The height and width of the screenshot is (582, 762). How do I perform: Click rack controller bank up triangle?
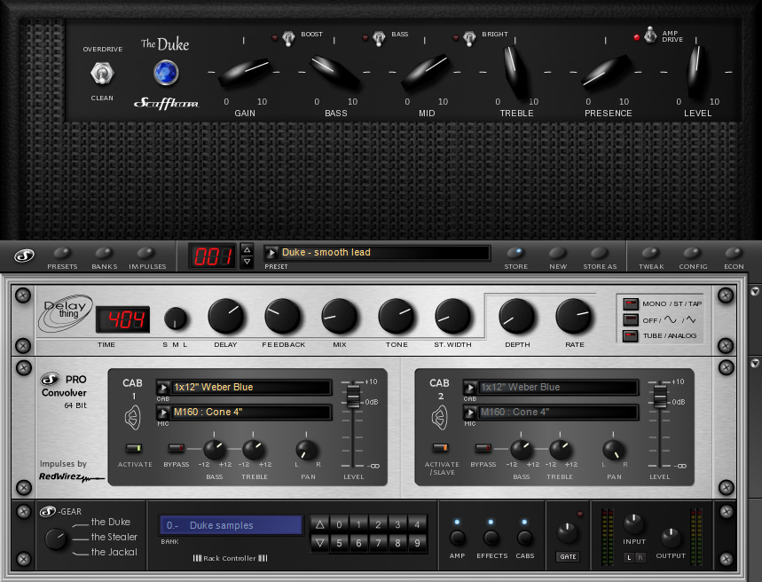[319, 524]
